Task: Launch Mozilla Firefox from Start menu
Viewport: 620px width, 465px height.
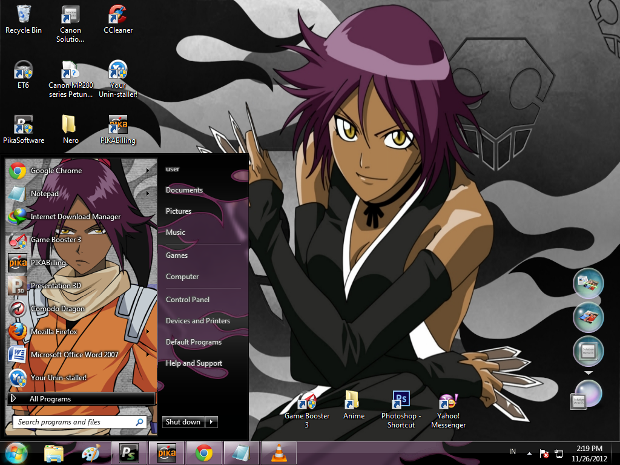Action: pos(81,331)
